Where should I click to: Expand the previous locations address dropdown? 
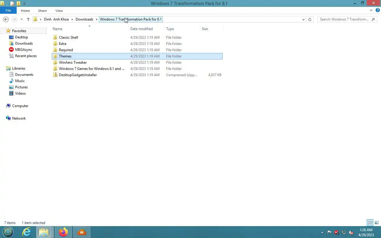click(303, 19)
